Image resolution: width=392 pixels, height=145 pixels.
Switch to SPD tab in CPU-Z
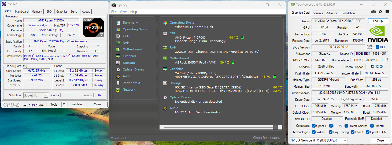49,12
